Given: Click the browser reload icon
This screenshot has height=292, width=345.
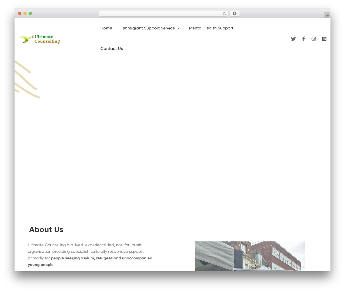Looking at the screenshot, I should click(x=224, y=13).
